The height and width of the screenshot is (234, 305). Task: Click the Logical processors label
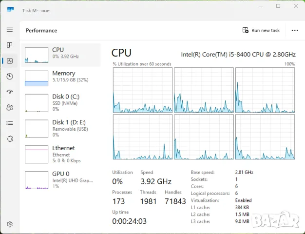pos(210,194)
